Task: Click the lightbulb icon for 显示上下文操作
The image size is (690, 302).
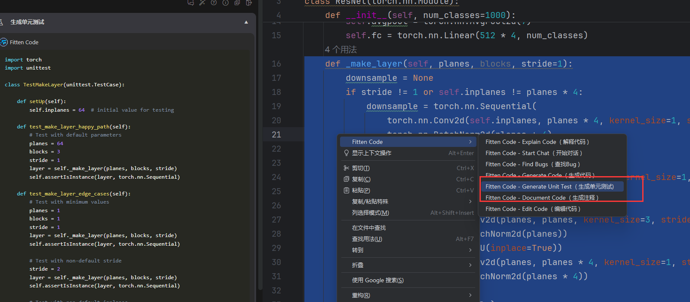Action: point(347,153)
